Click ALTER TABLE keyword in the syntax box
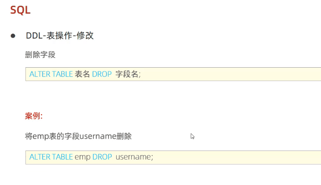 coord(51,74)
